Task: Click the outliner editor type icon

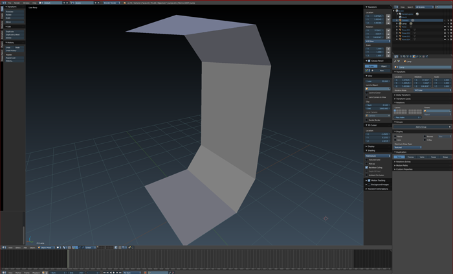Action: (395, 7)
